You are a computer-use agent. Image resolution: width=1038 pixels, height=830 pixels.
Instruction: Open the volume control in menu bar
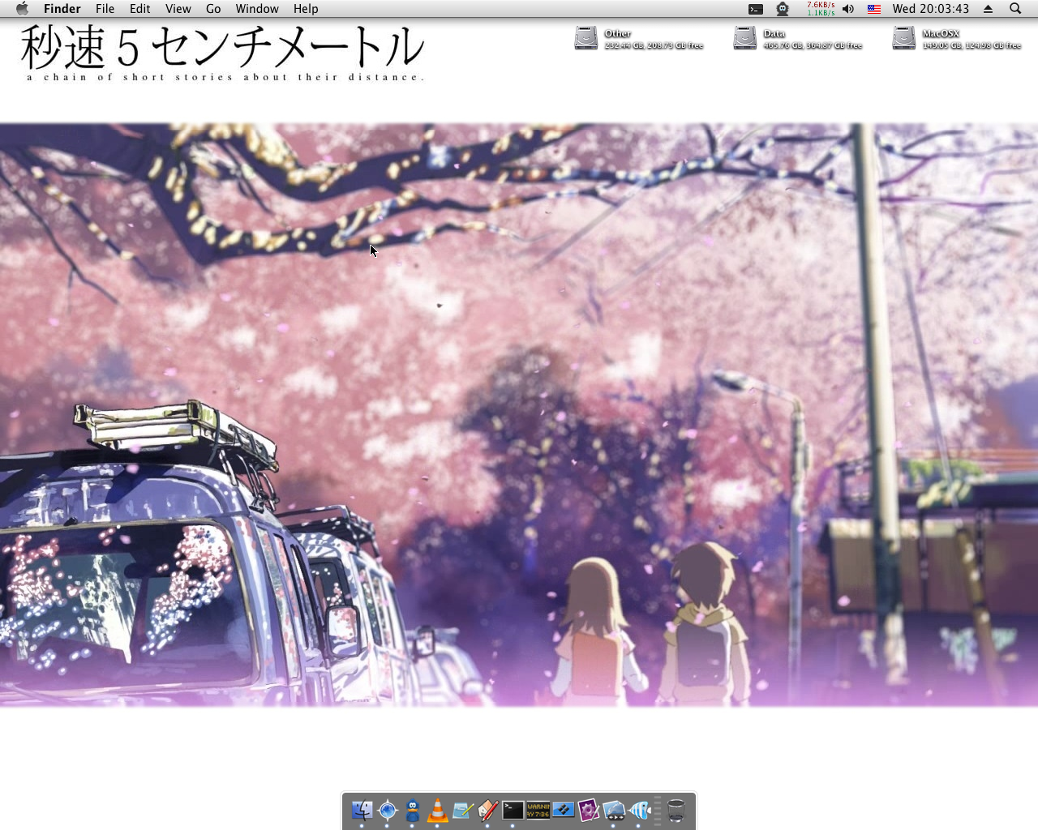(x=848, y=9)
